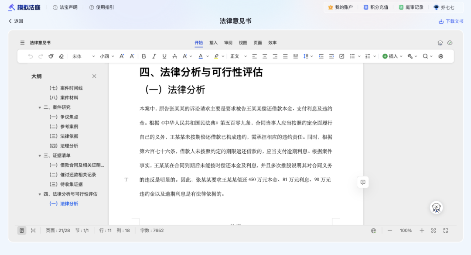Collapse the 三、证据清单 outline section

(40, 155)
